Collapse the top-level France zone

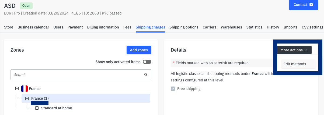(x=17, y=89)
